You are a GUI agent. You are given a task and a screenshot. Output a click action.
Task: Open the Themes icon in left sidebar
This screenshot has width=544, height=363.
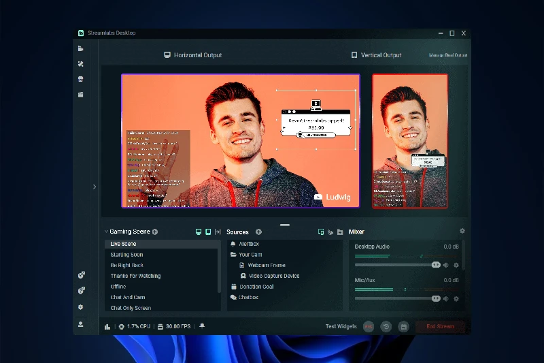(x=81, y=64)
